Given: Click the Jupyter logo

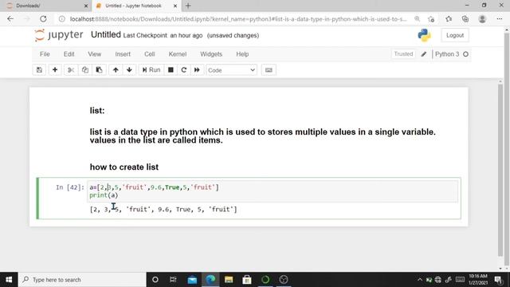Looking at the screenshot, I should click(x=59, y=35).
